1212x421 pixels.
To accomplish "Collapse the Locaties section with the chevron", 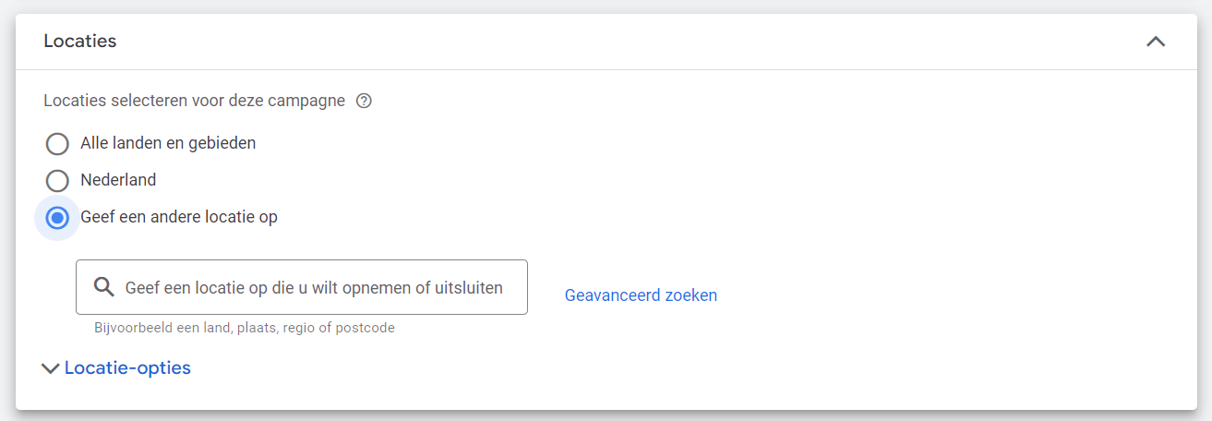I will click(1155, 42).
